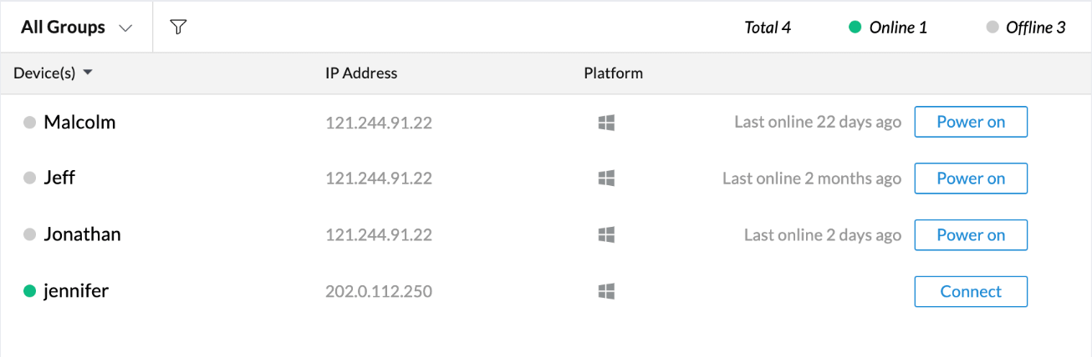Viewport: 1092px width, 357px height.
Task: Show all devices via Total 4
Action: pyautogui.click(x=768, y=28)
